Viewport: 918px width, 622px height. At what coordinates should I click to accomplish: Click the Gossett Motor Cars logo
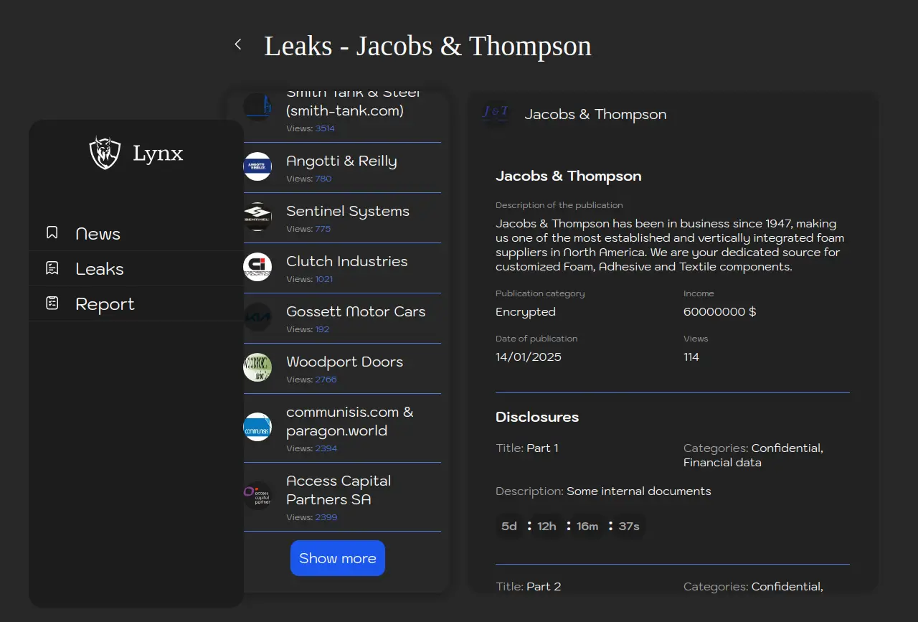pos(257,318)
